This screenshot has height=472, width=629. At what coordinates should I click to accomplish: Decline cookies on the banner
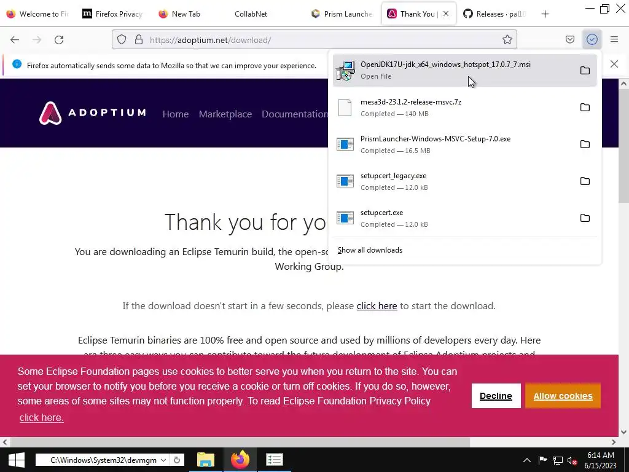(x=496, y=396)
